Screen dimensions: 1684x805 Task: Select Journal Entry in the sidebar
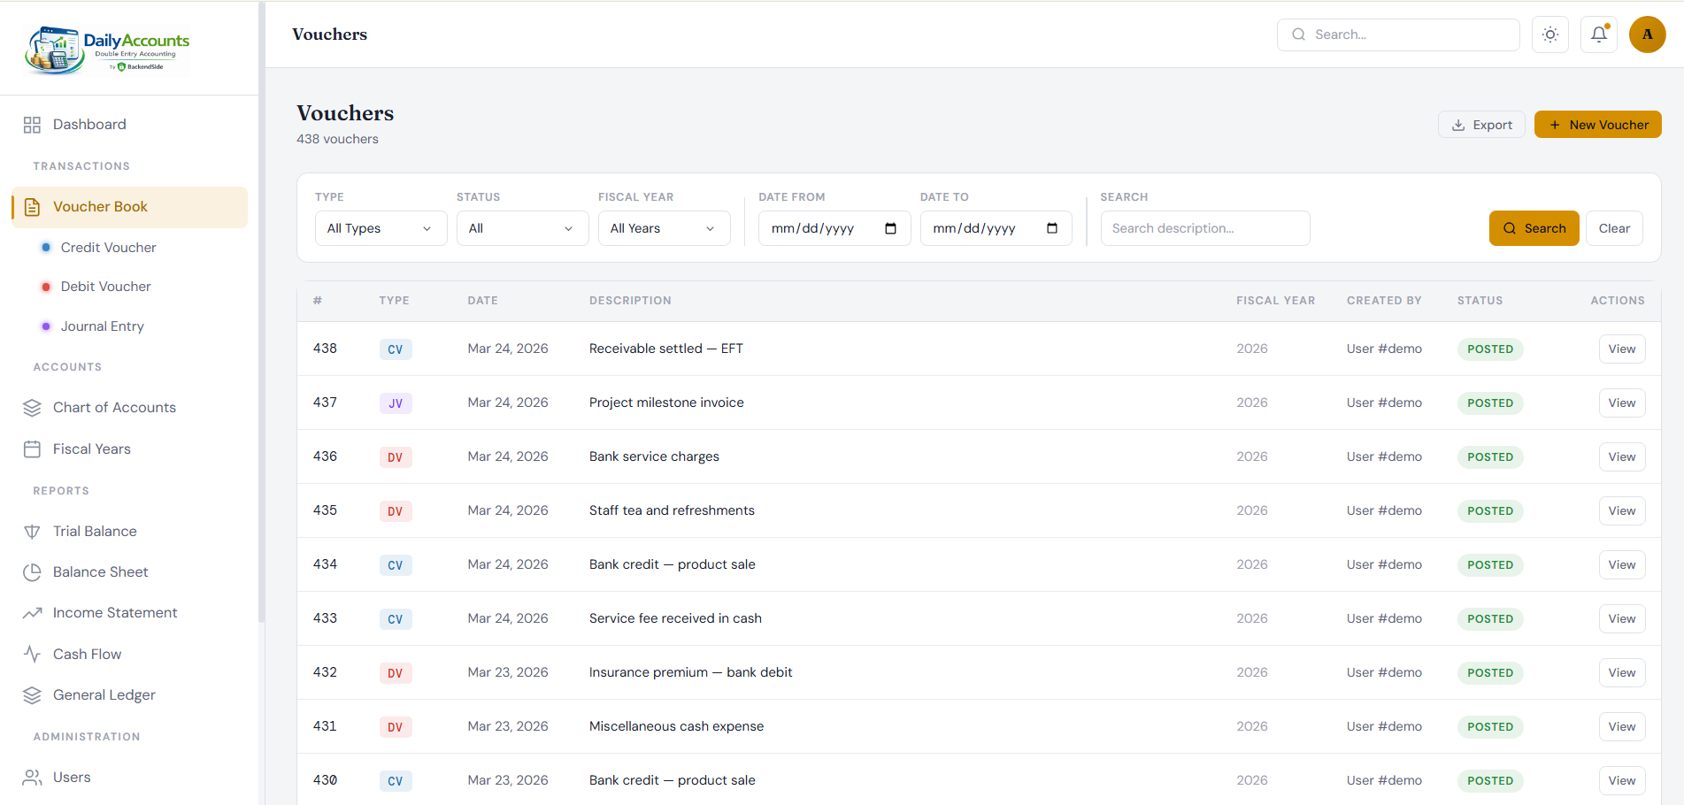click(102, 326)
